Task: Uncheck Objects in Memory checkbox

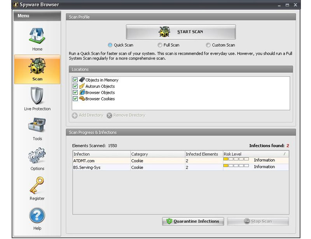Action: click(x=75, y=80)
